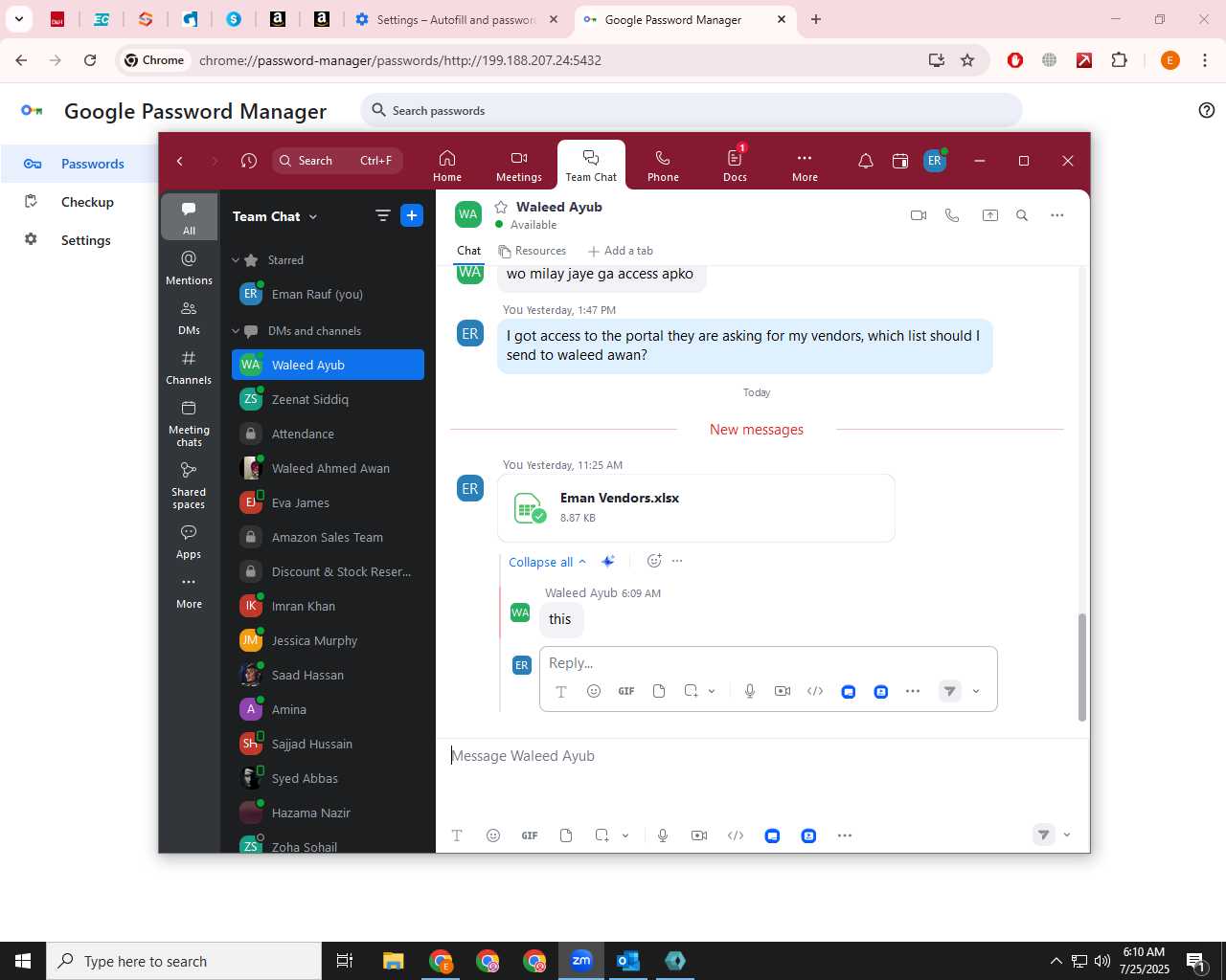Image resolution: width=1226 pixels, height=980 pixels.
Task: Open More in left sidebar
Action: [189, 591]
